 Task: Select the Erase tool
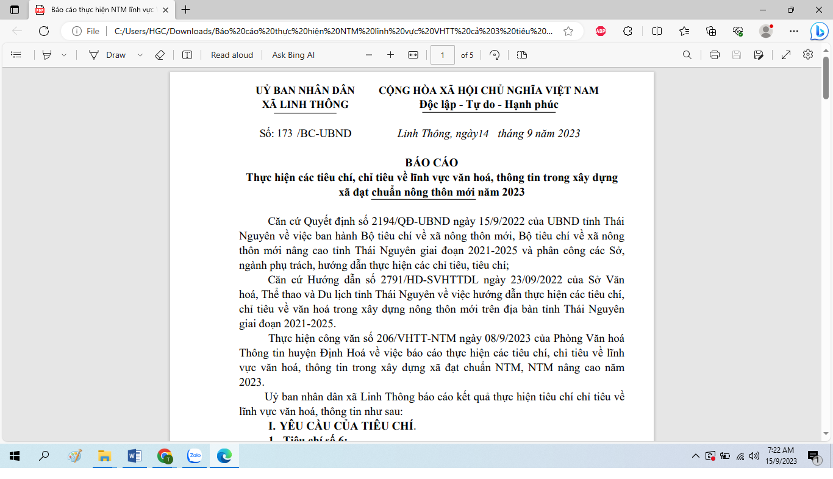pos(160,55)
